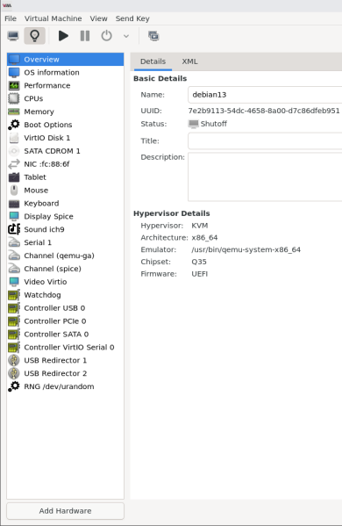Select Controller VirtIO Serial 0
This screenshot has width=342, height=526.
(65, 347)
